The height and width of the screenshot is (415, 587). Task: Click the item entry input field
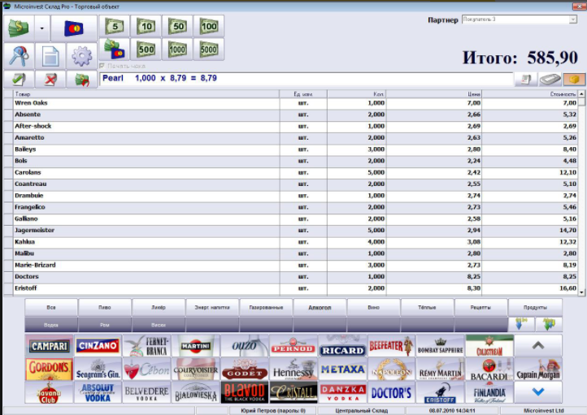tap(305, 79)
